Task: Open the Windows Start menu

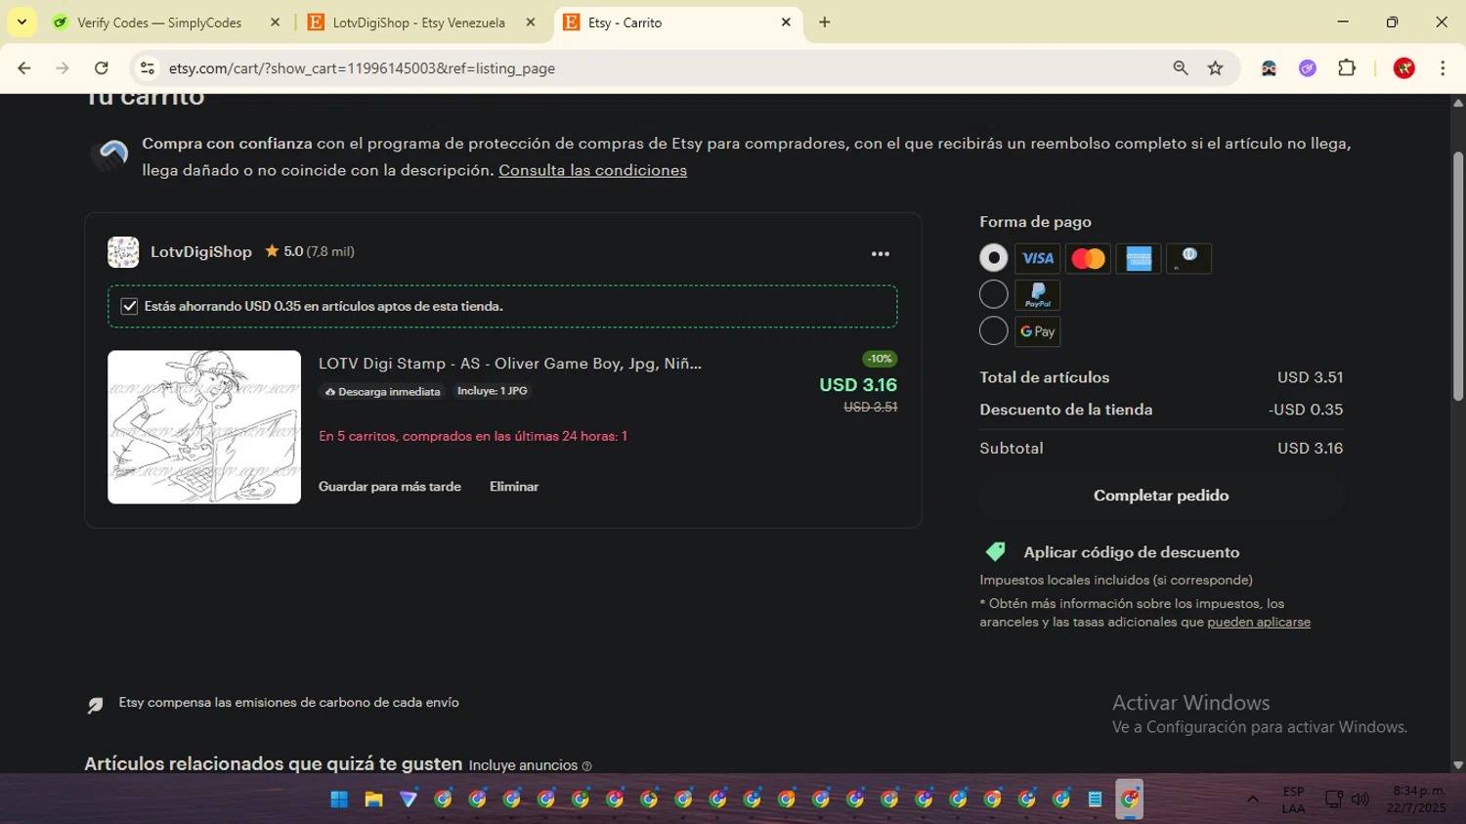Action: coord(339,800)
